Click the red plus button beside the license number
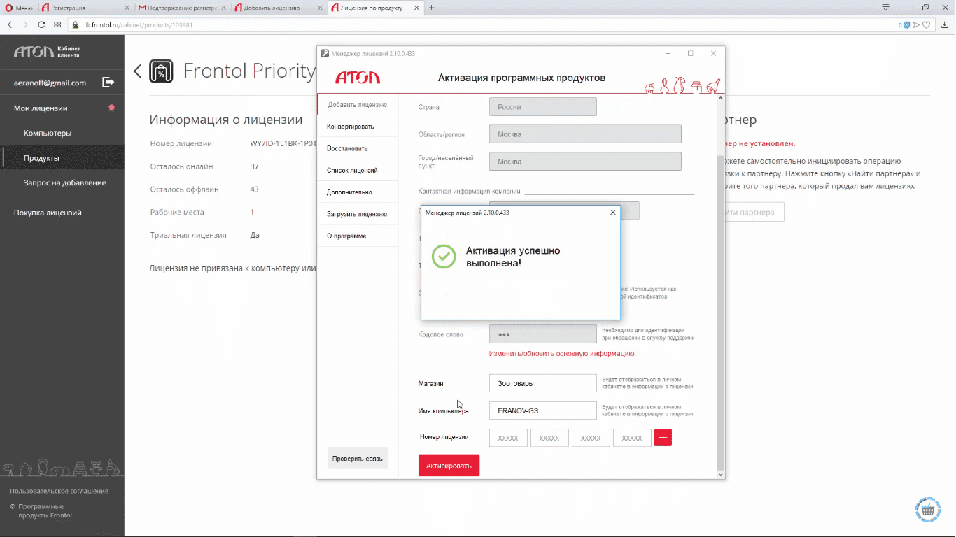The width and height of the screenshot is (956, 537). 663,438
